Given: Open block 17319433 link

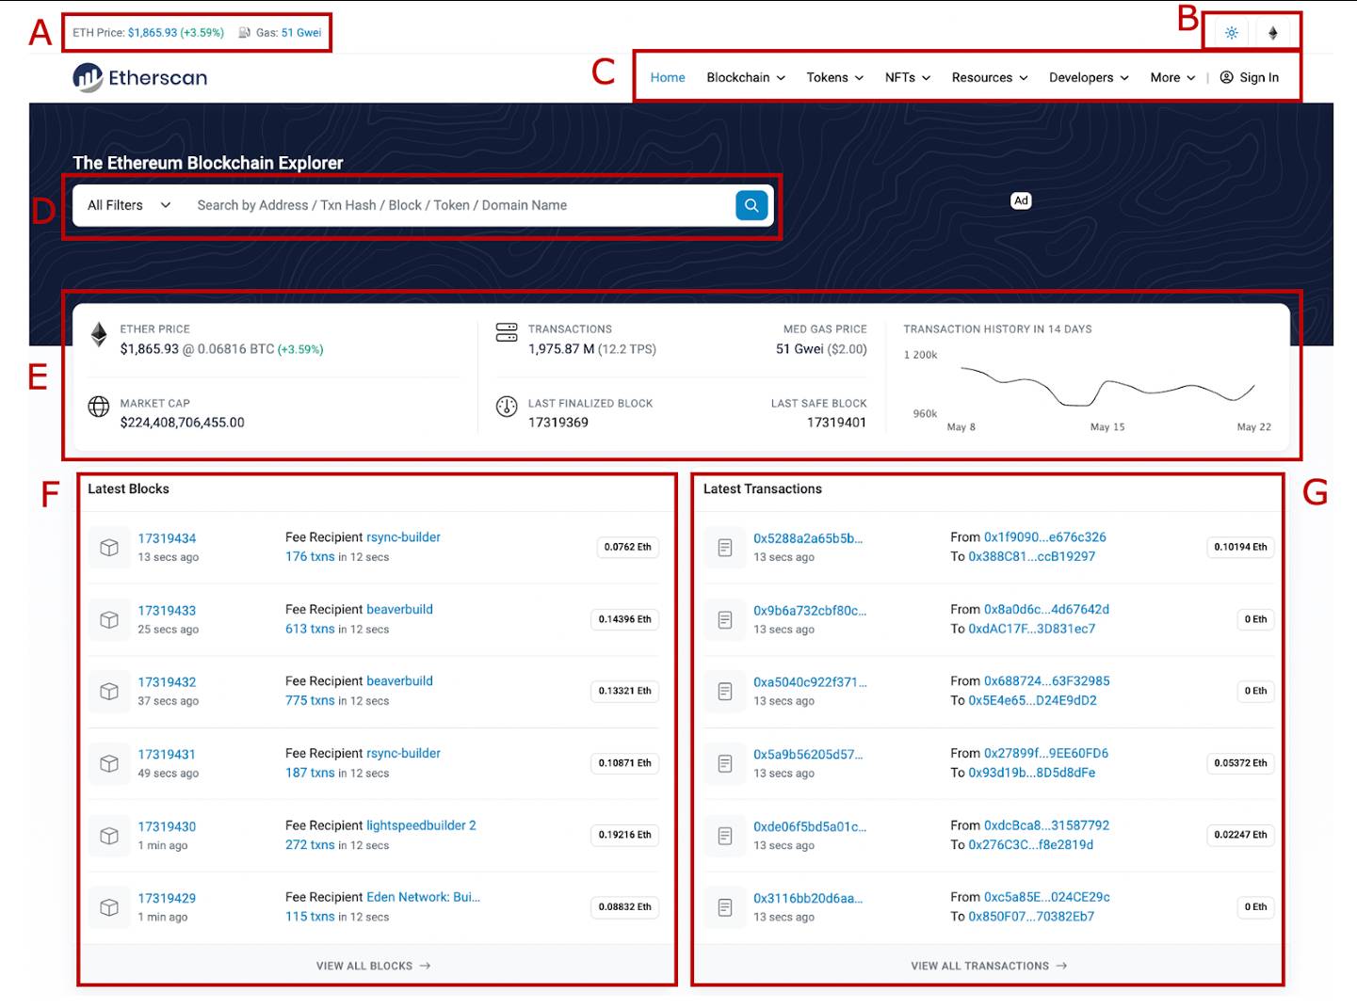Looking at the screenshot, I should [167, 611].
